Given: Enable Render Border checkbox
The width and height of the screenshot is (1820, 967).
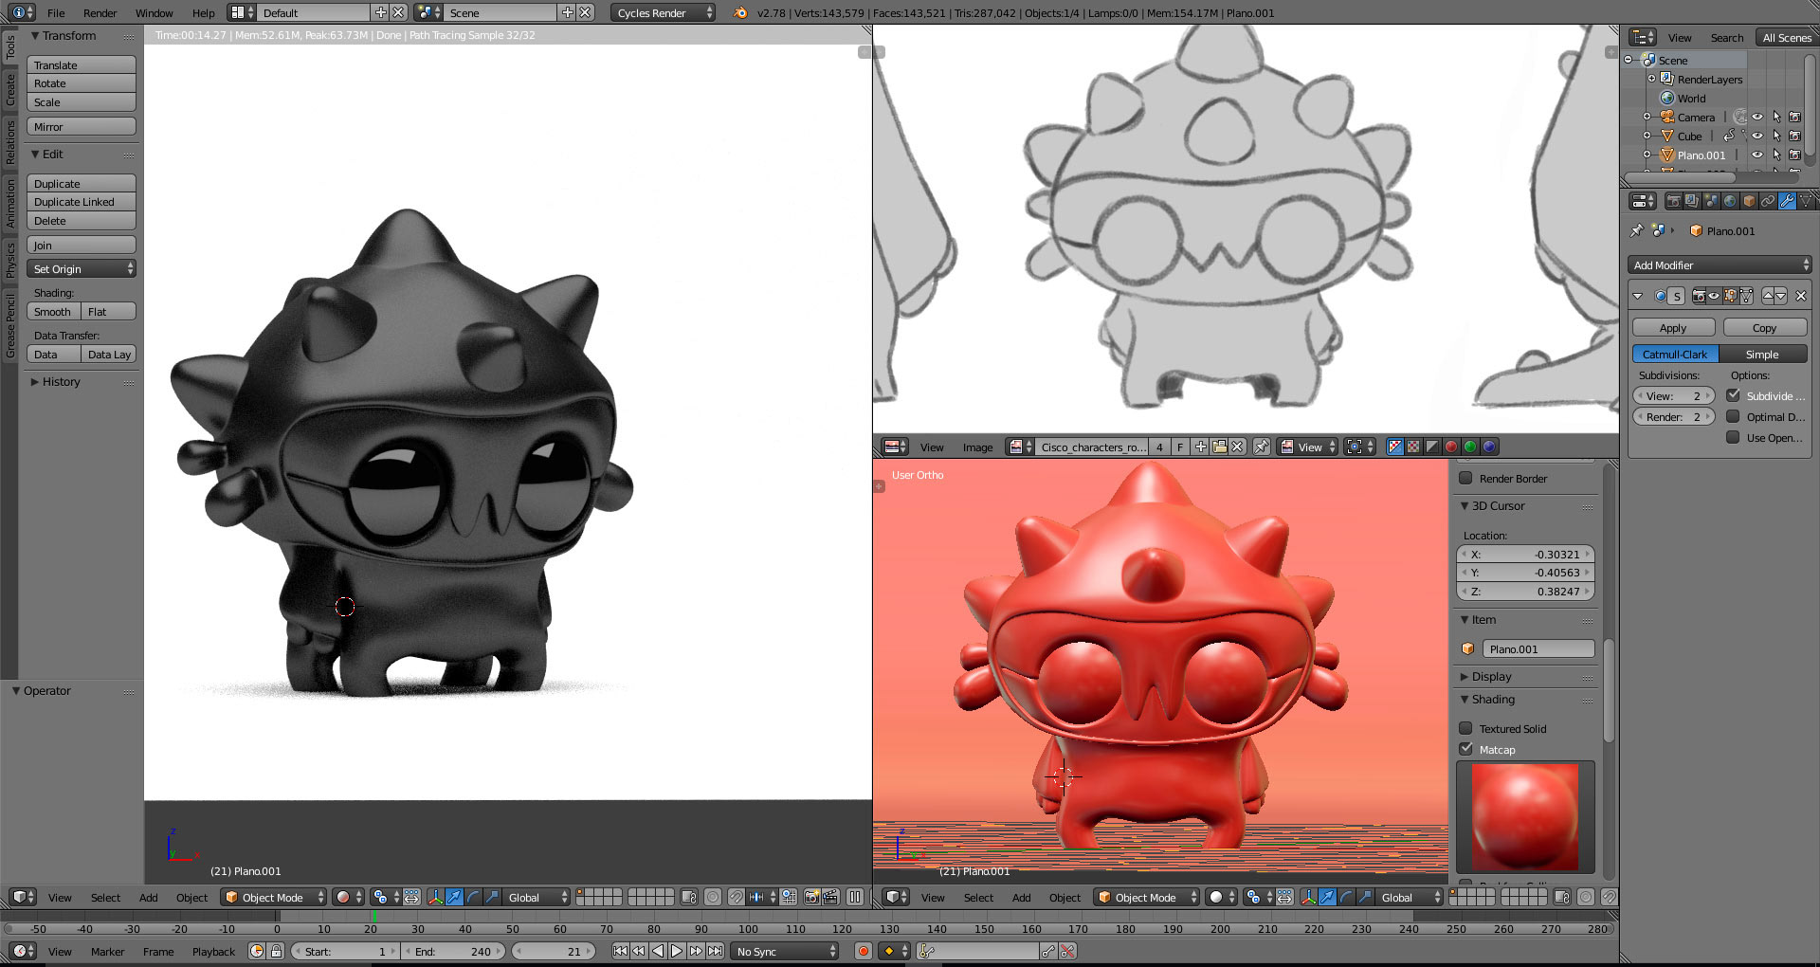Looking at the screenshot, I should [1465, 478].
